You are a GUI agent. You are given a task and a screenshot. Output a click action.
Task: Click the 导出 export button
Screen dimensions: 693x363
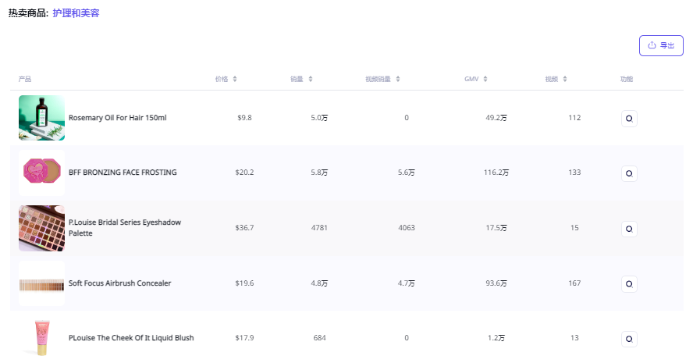pos(661,45)
